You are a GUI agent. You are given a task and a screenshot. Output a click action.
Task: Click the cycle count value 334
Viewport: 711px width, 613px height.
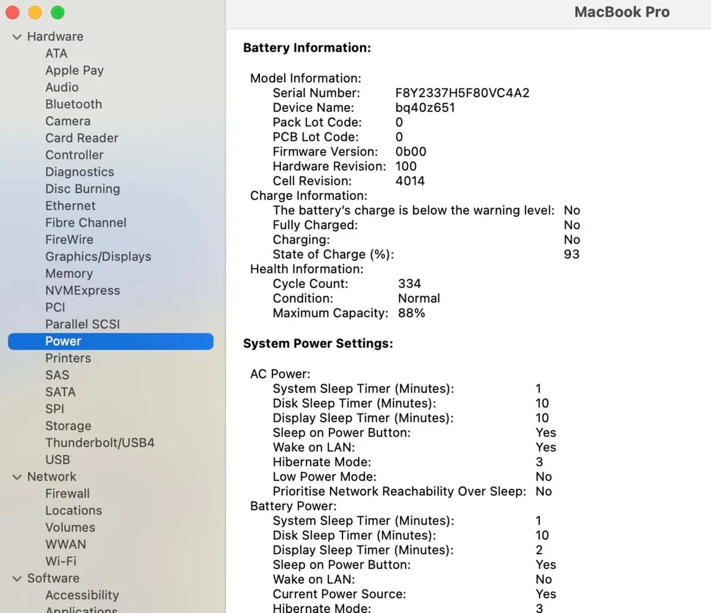[x=409, y=284]
